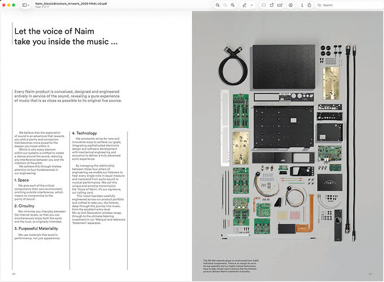Toggle the sidebar view button

point(24,5)
